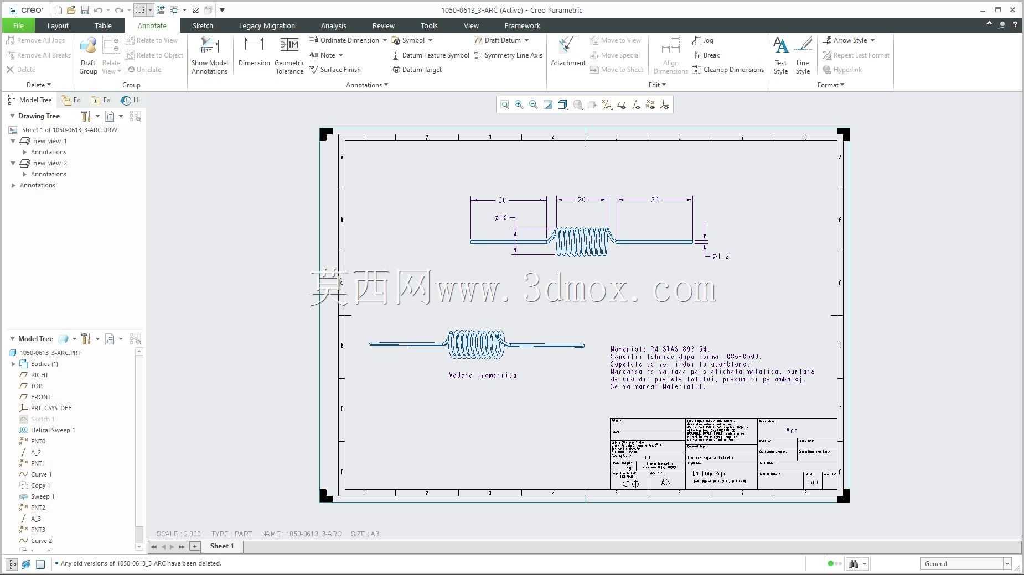Insert a Datum Feature Symbol

[x=431, y=55]
